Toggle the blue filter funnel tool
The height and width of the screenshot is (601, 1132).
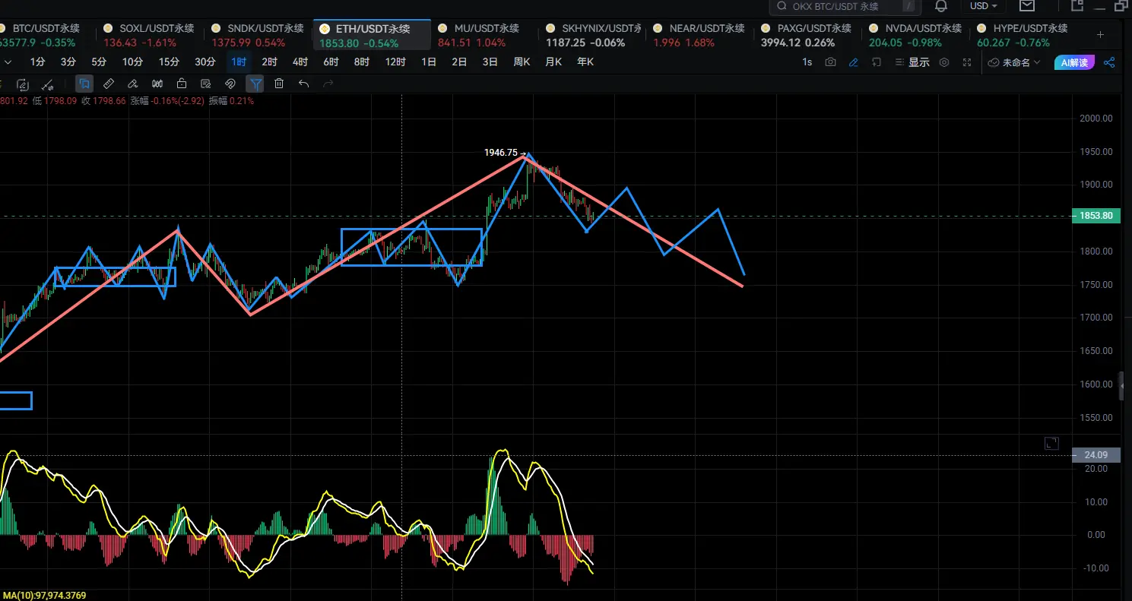[x=256, y=84]
